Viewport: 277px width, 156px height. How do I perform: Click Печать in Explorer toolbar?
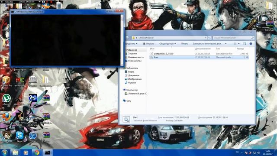click(184, 44)
